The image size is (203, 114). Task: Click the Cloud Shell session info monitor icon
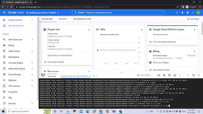click(x=175, y=75)
